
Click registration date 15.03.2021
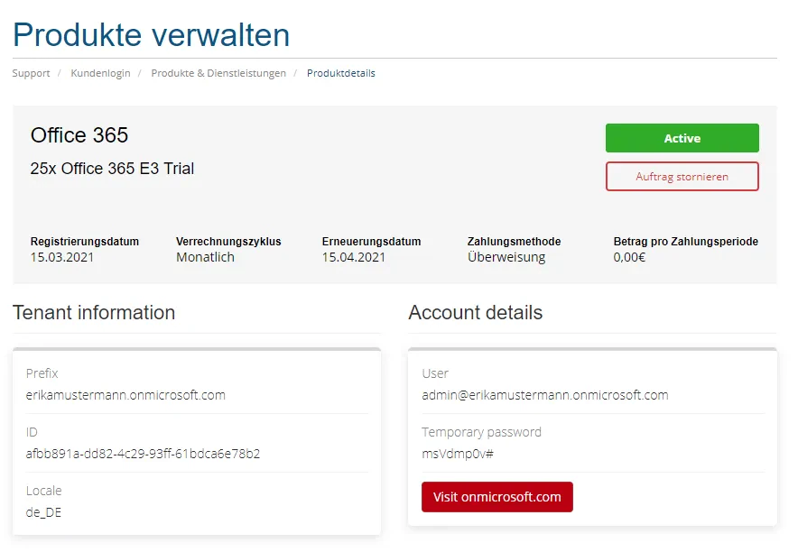tap(62, 257)
